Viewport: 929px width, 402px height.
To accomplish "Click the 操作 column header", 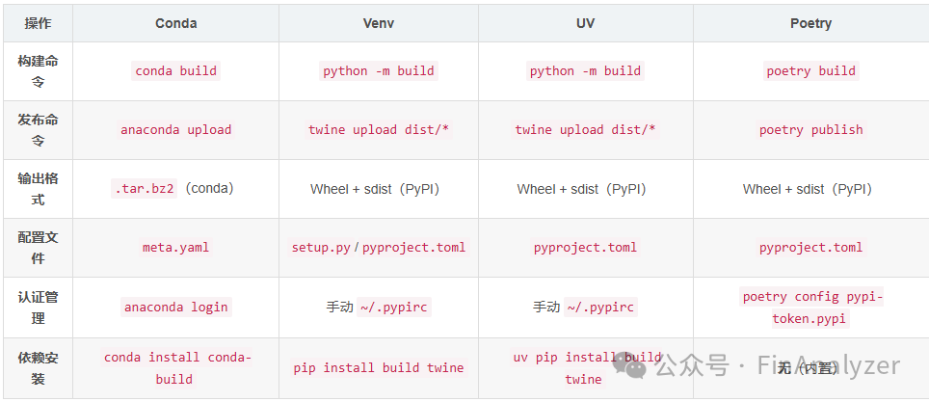I will click(38, 24).
